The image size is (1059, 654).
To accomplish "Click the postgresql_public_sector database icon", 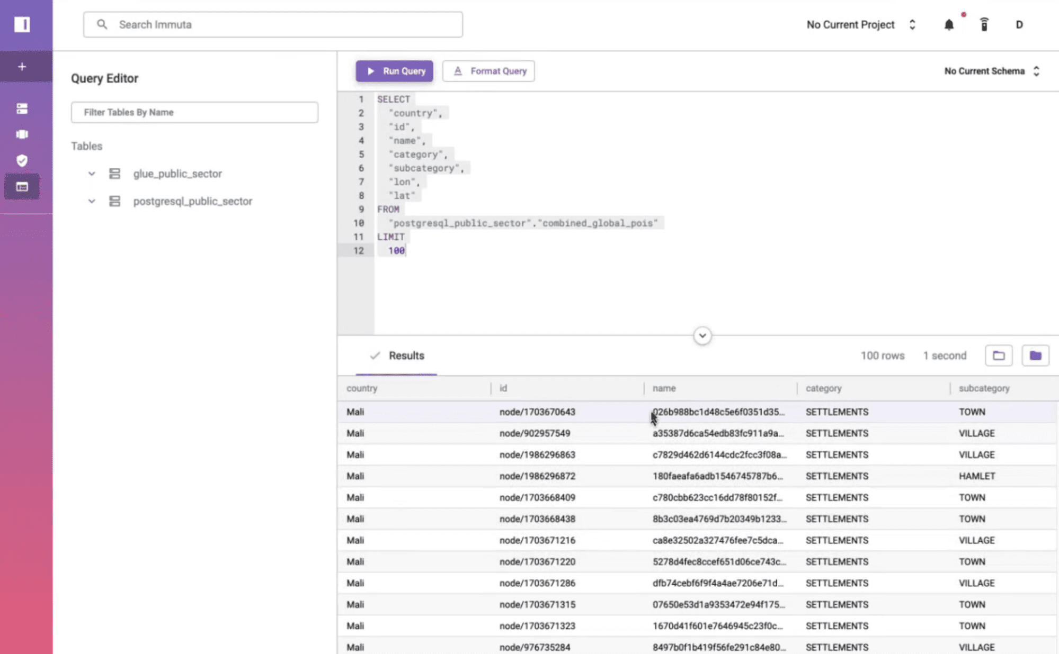I will pos(114,201).
